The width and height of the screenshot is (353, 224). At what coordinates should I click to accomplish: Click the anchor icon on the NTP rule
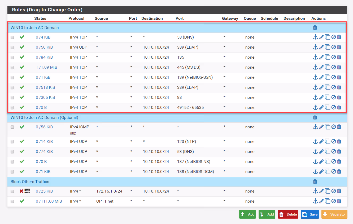[315, 141]
